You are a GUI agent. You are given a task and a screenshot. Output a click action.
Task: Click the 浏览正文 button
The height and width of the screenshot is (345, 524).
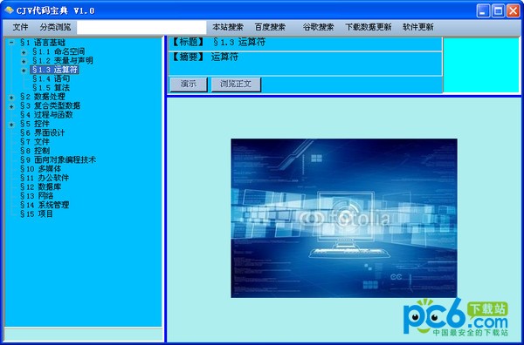click(x=236, y=85)
